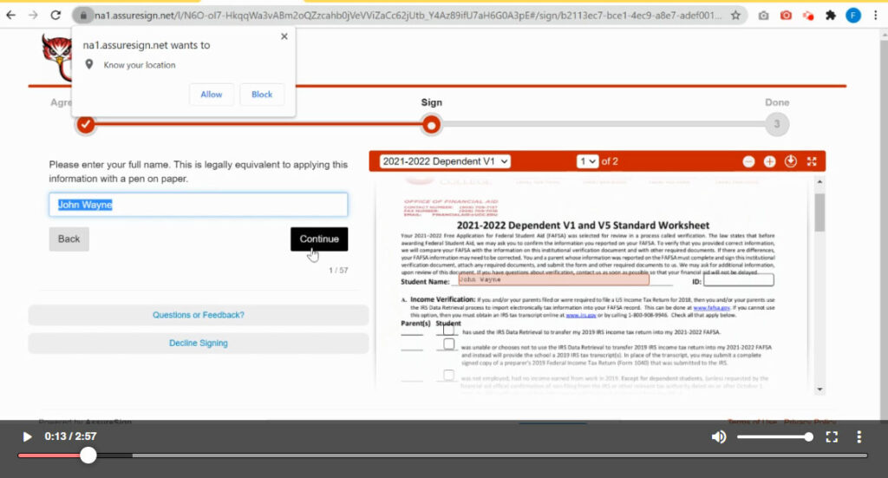Enter video fullscreen mode
Image resolution: width=888 pixels, height=478 pixels.
(x=832, y=436)
